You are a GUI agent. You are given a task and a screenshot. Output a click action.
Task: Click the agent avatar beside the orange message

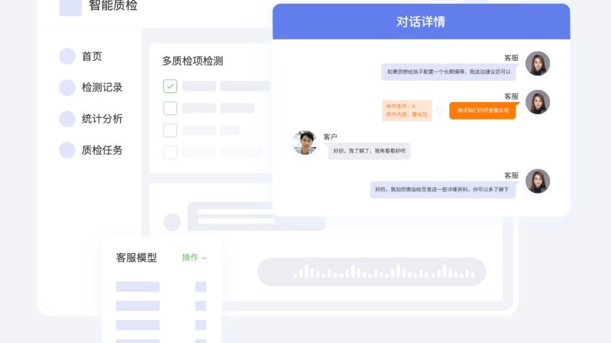pyautogui.click(x=538, y=102)
